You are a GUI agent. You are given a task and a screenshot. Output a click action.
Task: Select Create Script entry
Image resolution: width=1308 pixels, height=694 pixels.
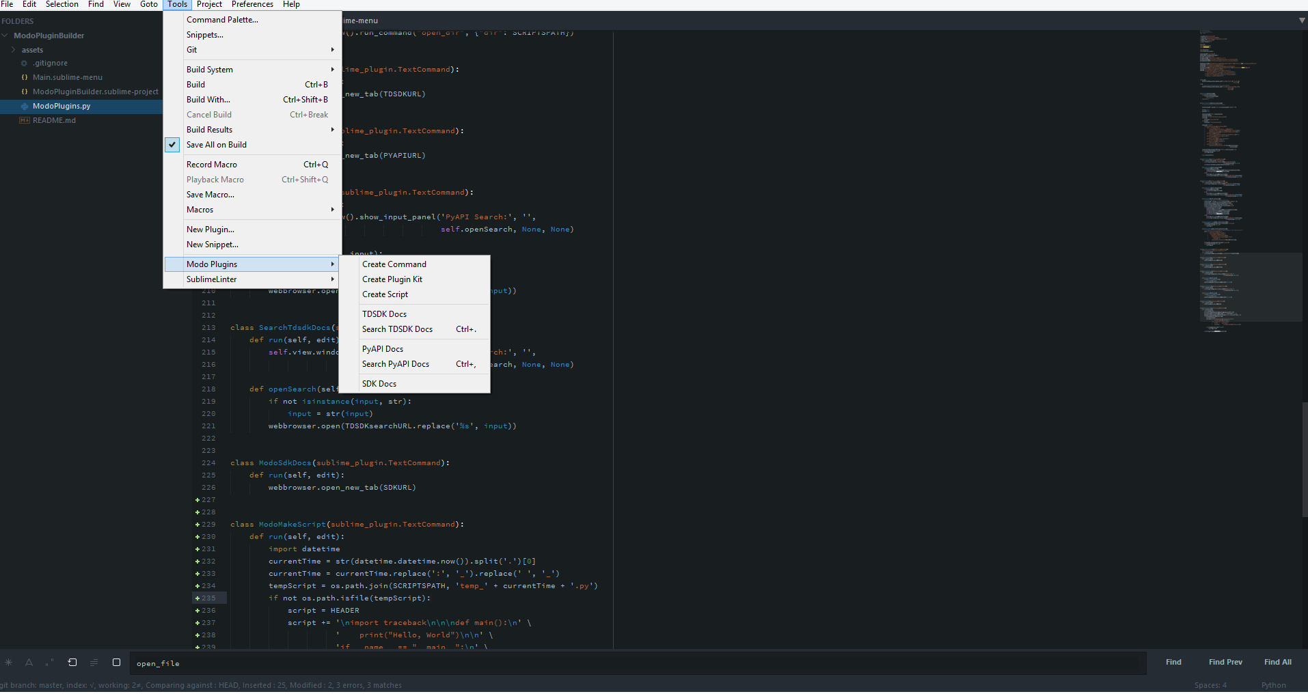point(414,294)
